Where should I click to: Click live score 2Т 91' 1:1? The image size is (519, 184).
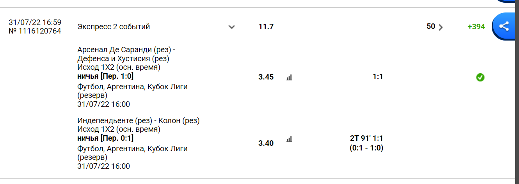pyautogui.click(x=366, y=138)
